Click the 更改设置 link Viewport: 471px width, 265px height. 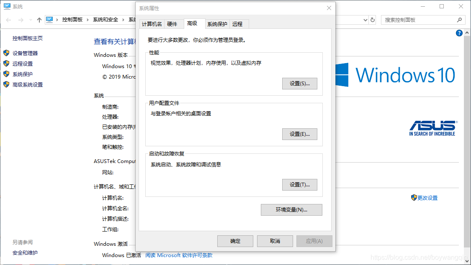pyautogui.click(x=427, y=198)
